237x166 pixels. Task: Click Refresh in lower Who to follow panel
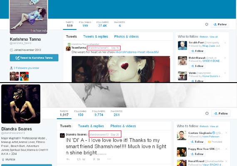204,126
